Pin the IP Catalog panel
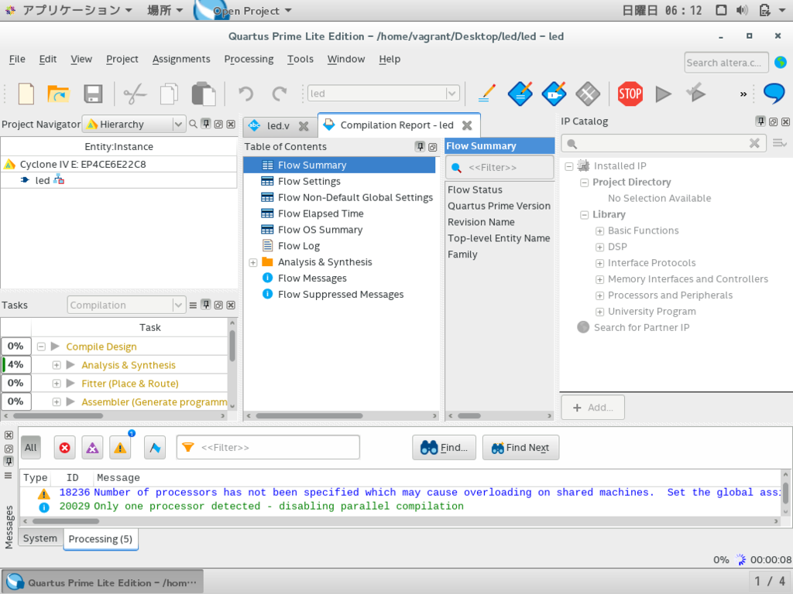The width and height of the screenshot is (793, 594). (760, 121)
